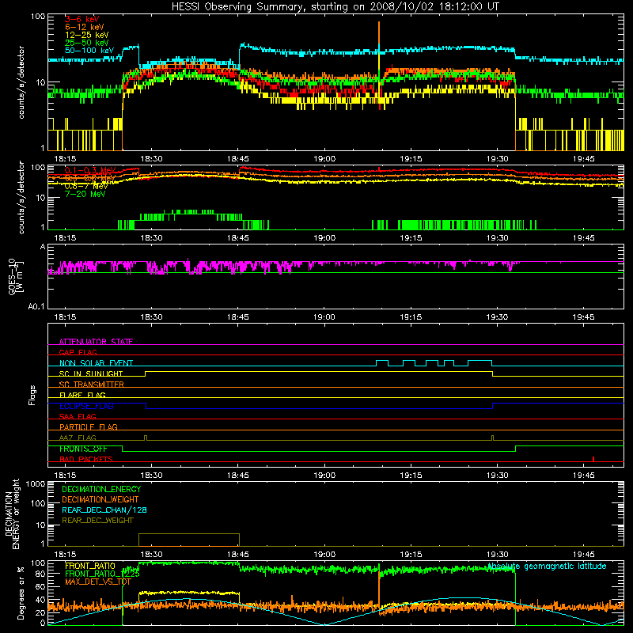Image resolution: width=633 pixels, height=633 pixels.
Task: Click the 7-20 MeV legend label
Action: (x=85, y=194)
